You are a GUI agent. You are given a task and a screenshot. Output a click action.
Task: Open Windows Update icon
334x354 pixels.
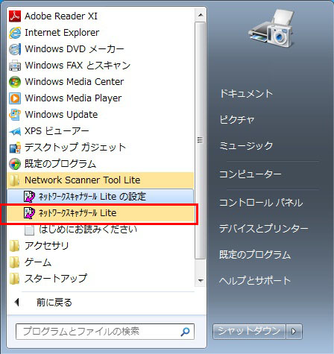tap(15, 115)
